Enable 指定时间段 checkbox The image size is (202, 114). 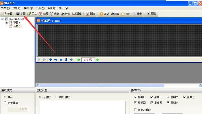pos(135,110)
